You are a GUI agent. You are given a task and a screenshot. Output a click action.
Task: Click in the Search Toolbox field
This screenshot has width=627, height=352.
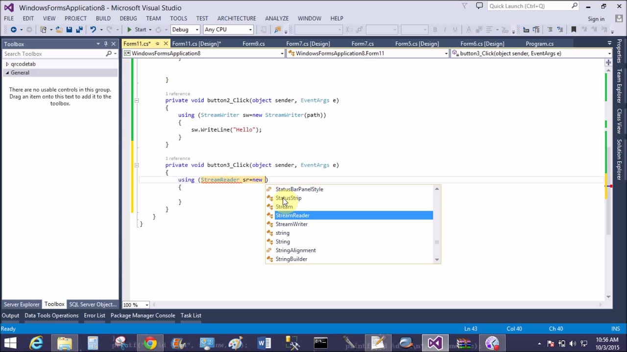pos(53,54)
